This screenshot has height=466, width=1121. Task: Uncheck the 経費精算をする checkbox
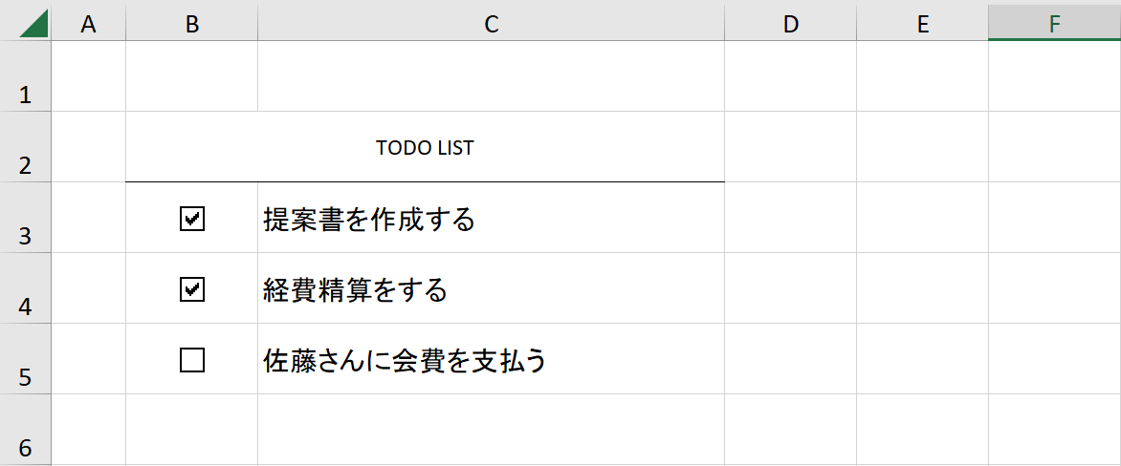pyautogui.click(x=192, y=289)
